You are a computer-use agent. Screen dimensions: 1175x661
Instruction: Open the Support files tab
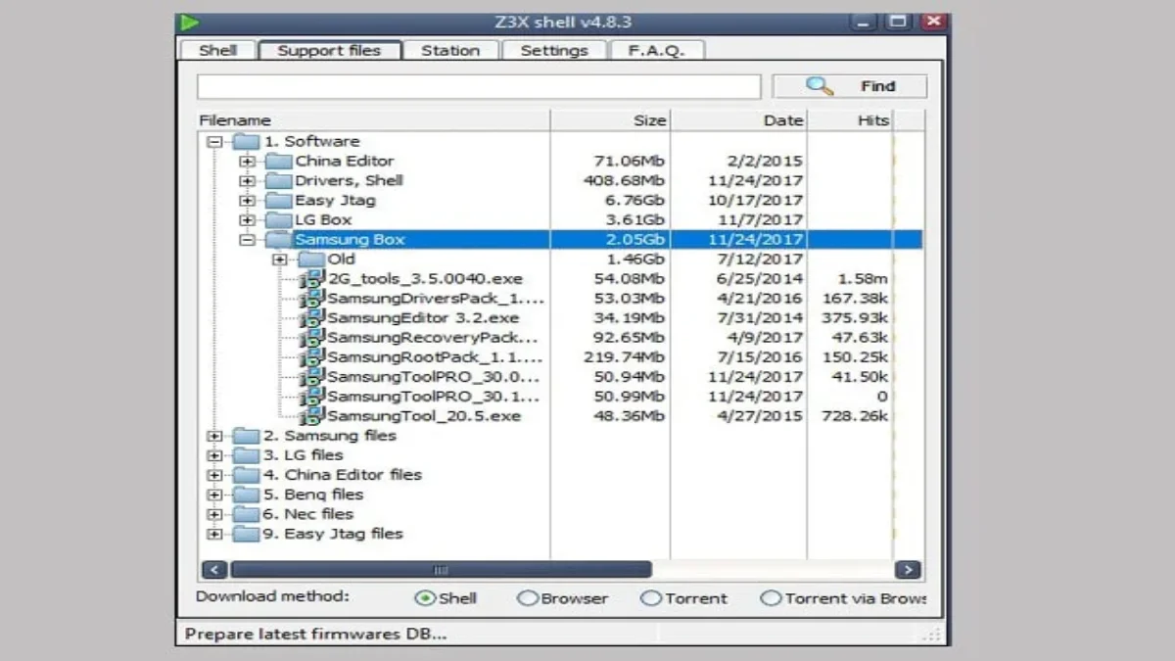click(329, 50)
